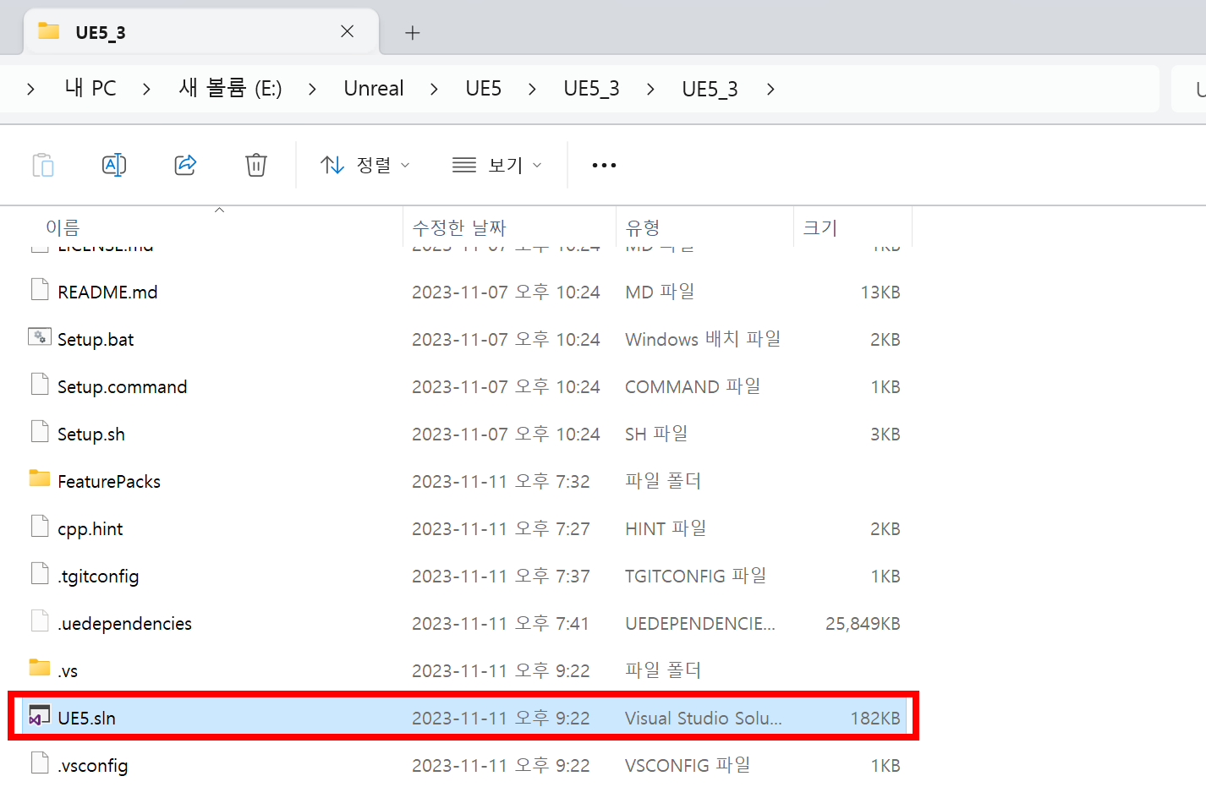
Task: Sort by the 크기 column header
Action: tap(820, 228)
